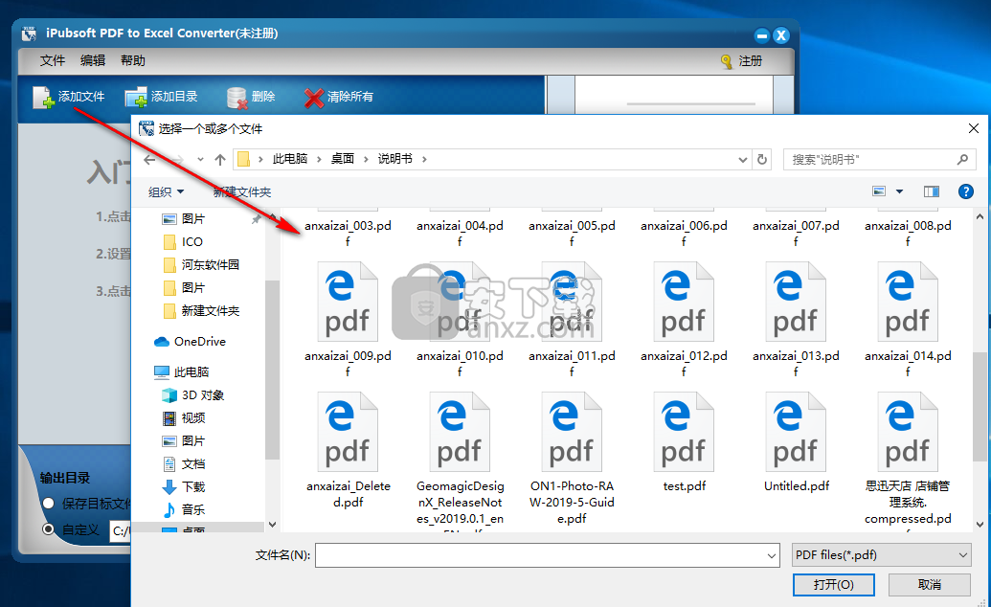Screen dimensions: 991x607
Task: Open 音乐 (Music) in the sidebar
Action: [184, 509]
